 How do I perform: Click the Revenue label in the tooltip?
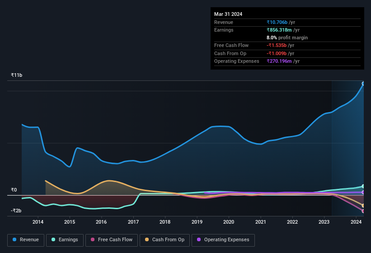[224, 22]
